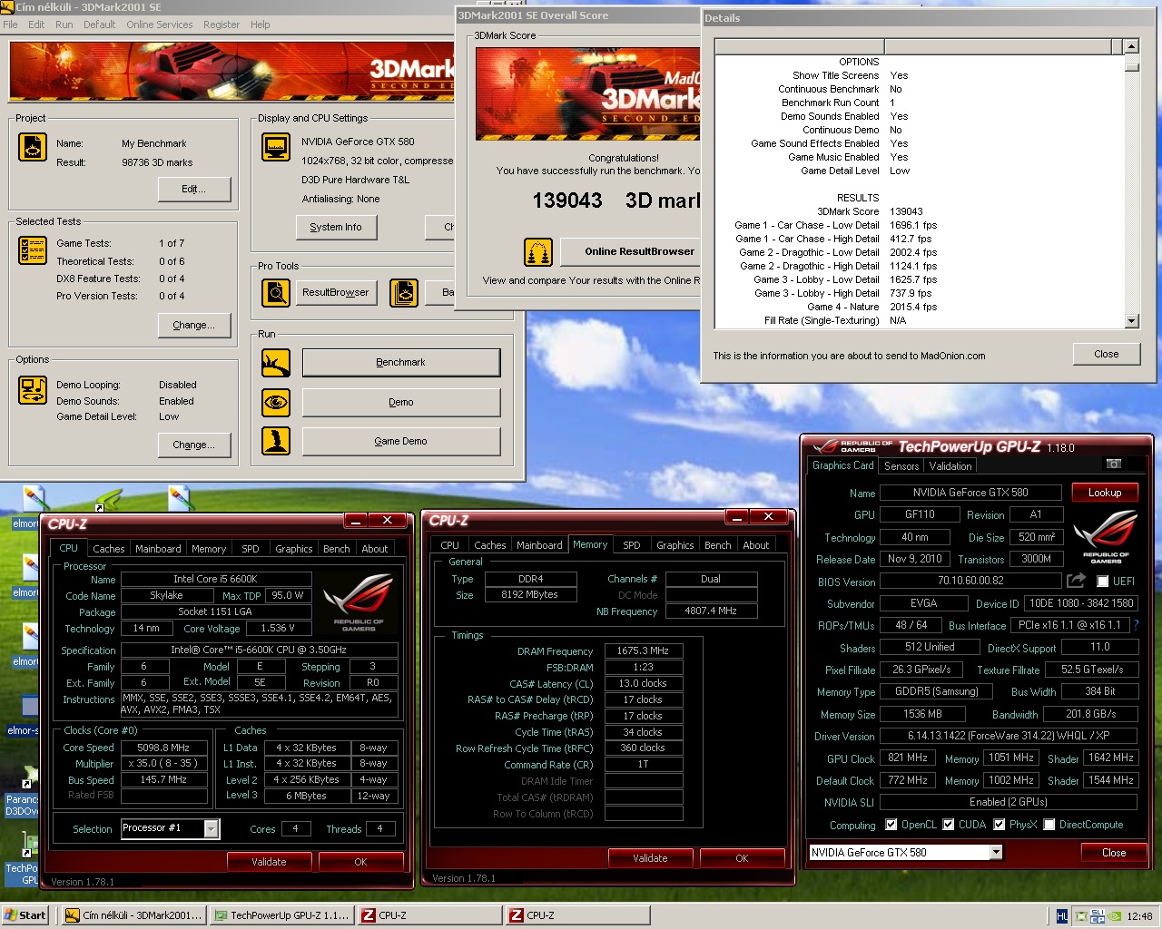Viewport: 1162px width, 929px height.
Task: Click the Bus Interface question mark in GPU-Z
Action: click(x=1136, y=625)
